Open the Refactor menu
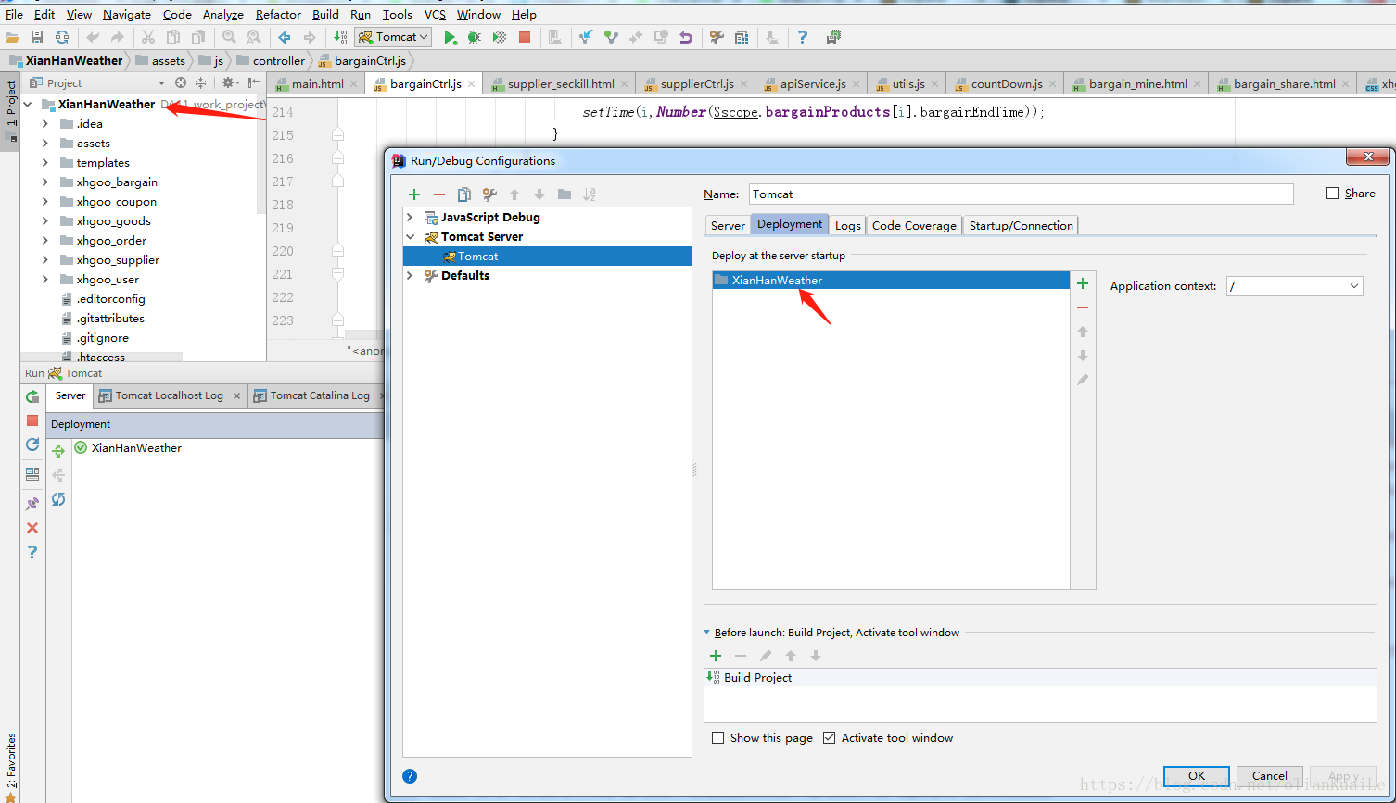Screen dimensions: 1396x803 pos(278,14)
